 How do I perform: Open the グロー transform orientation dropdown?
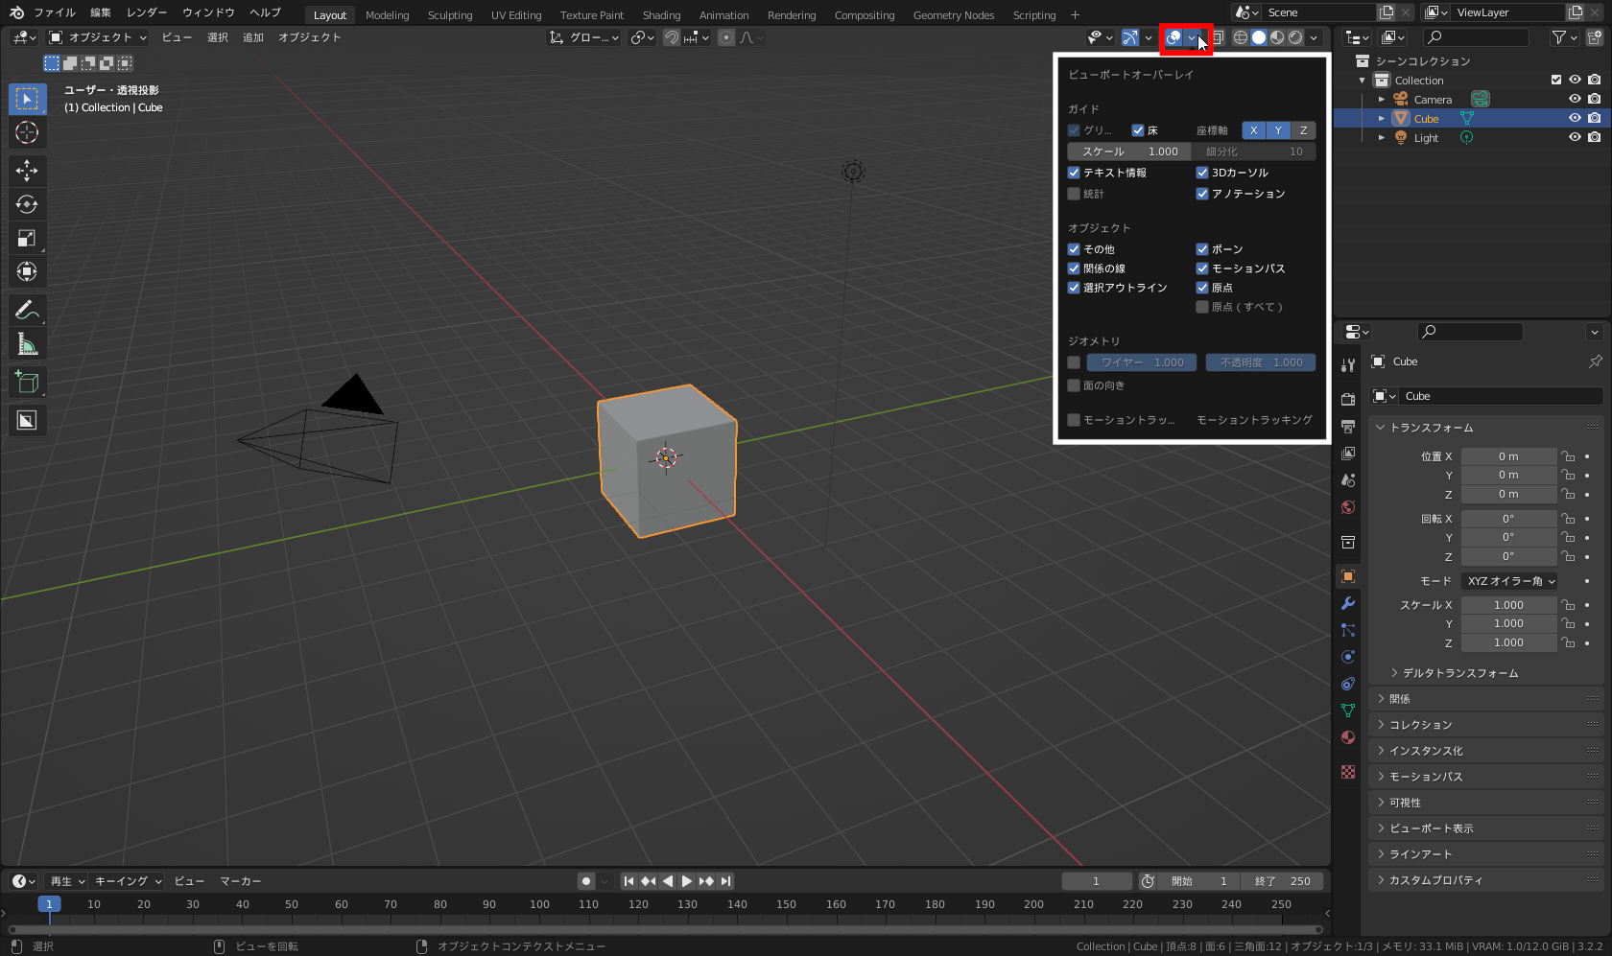pos(584,37)
